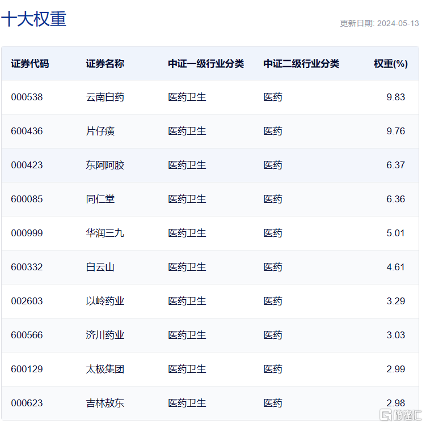
Task: Click the update date 2024-05-13 text
Action: [x=398, y=23]
